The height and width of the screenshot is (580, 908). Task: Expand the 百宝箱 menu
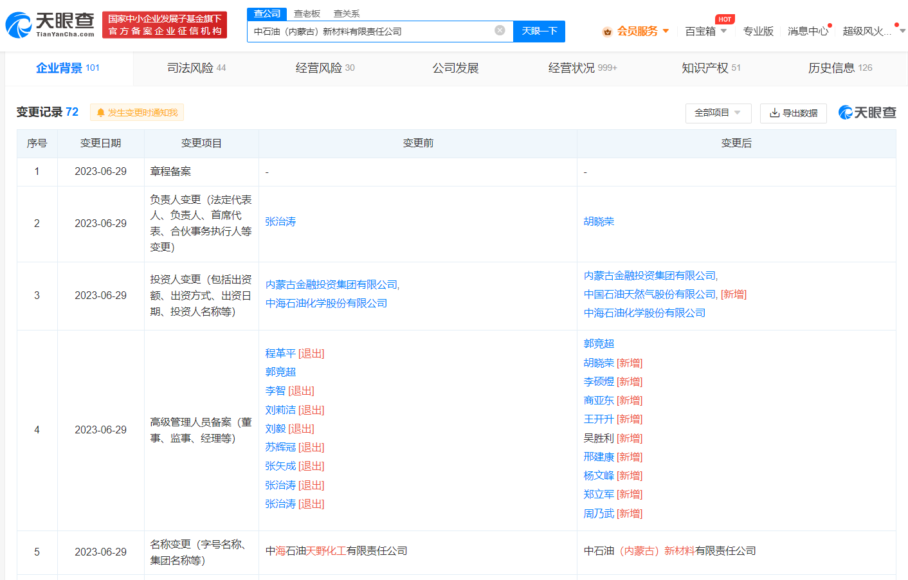pyautogui.click(x=705, y=31)
